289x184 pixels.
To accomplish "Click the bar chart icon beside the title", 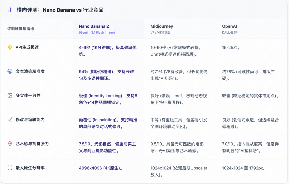I will click(10, 10).
